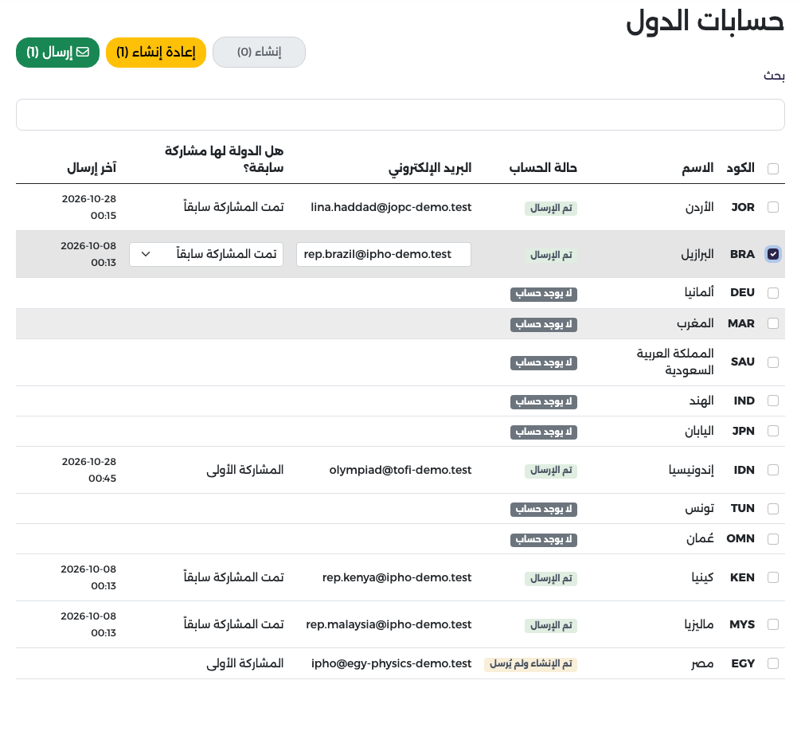Click the OMN country code

tap(740, 538)
